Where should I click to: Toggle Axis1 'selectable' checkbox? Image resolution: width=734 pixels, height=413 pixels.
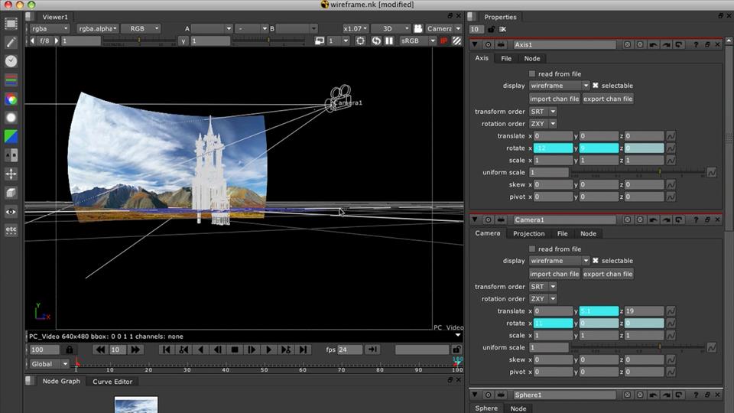pyautogui.click(x=596, y=86)
